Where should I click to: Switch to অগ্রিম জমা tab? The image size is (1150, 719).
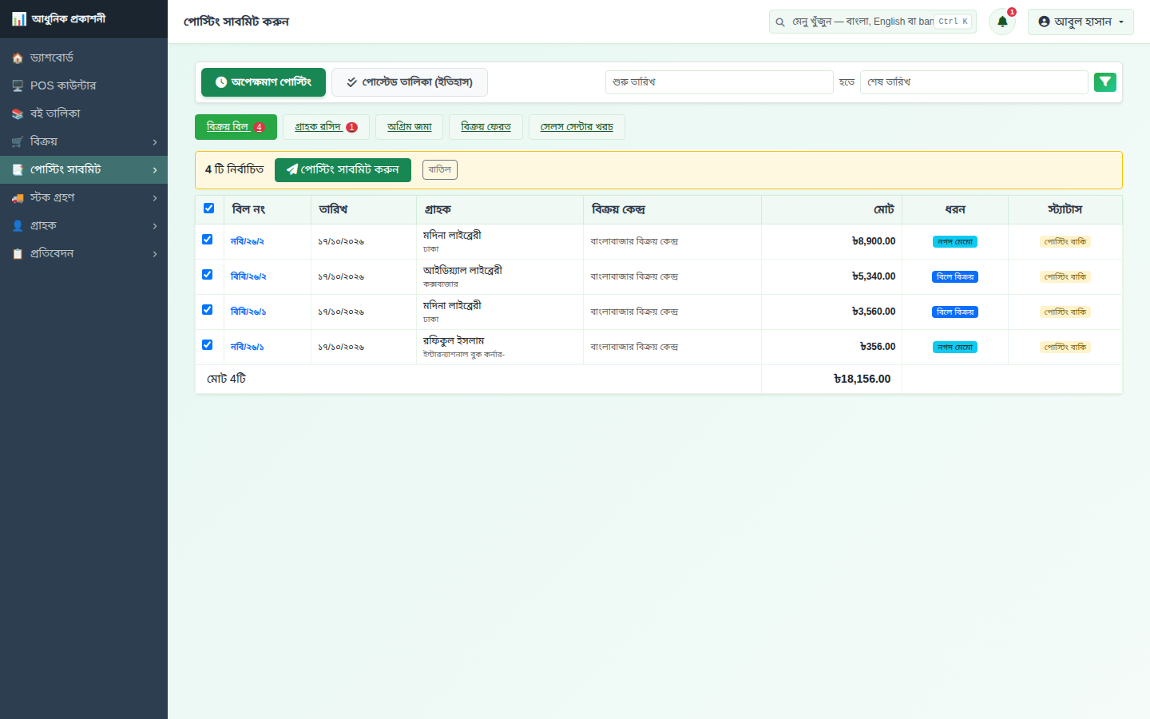409,127
